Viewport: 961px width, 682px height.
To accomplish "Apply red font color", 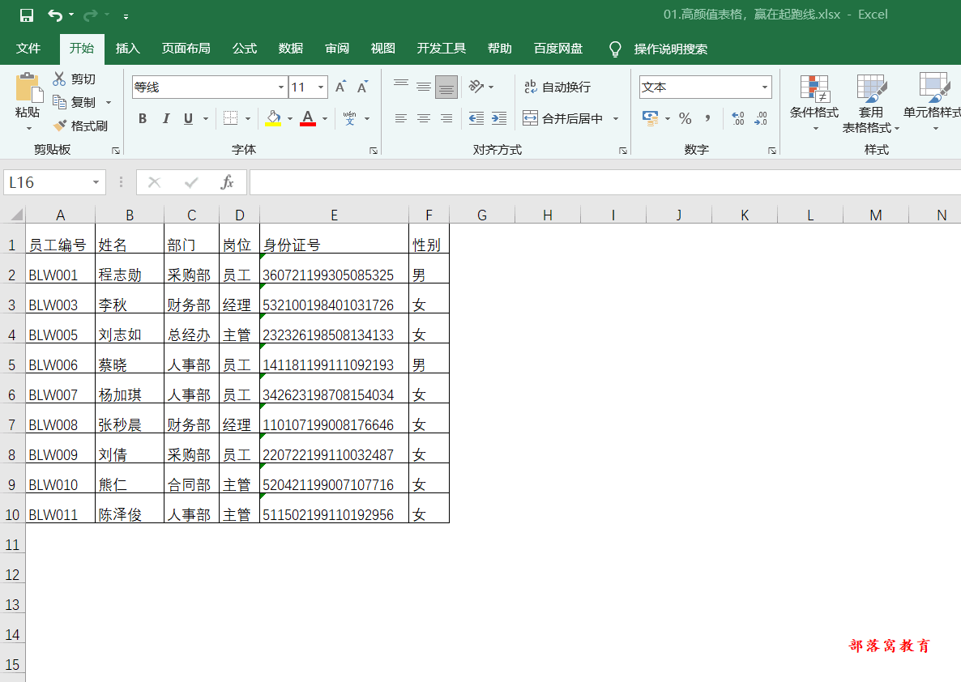I will pos(308,118).
